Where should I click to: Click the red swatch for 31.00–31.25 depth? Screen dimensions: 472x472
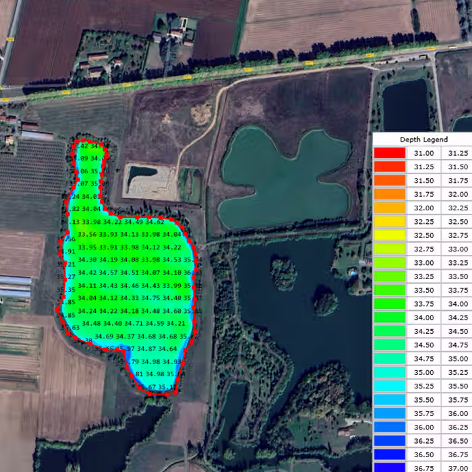(x=390, y=153)
